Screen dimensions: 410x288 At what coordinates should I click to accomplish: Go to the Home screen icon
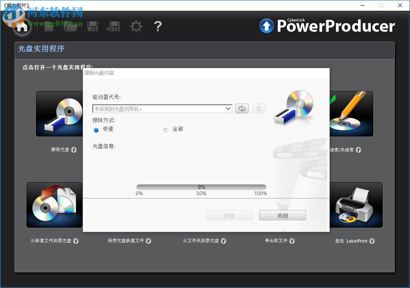[22, 26]
